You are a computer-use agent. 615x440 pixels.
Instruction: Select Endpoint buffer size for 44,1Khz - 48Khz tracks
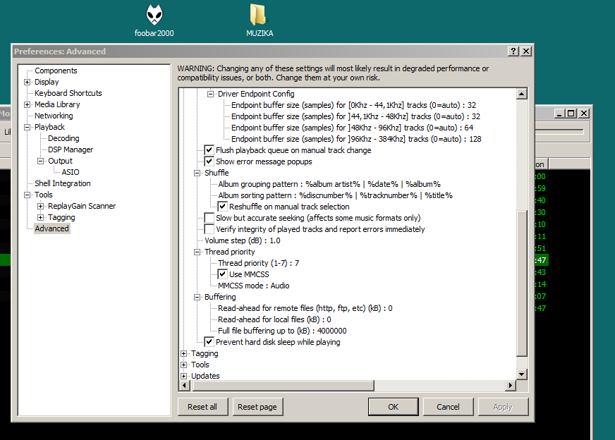coord(355,116)
